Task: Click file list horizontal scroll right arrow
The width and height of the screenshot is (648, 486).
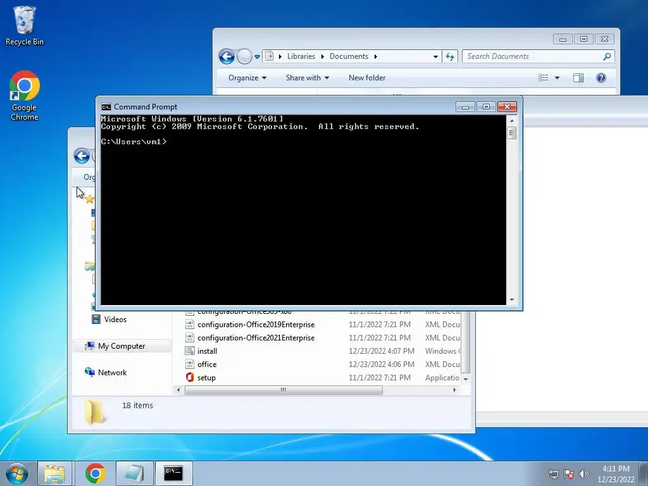Action: coord(454,390)
